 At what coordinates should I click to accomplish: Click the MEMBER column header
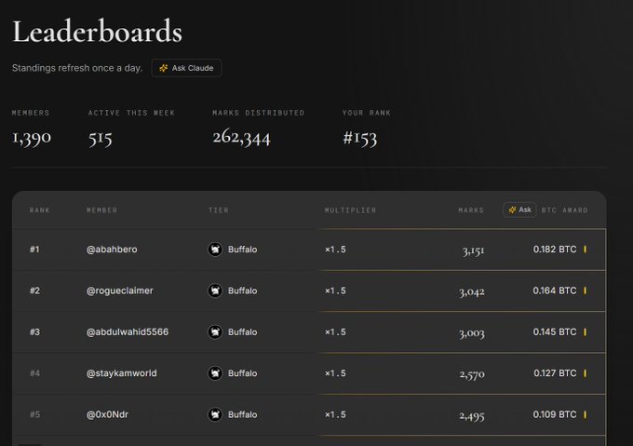click(x=101, y=210)
